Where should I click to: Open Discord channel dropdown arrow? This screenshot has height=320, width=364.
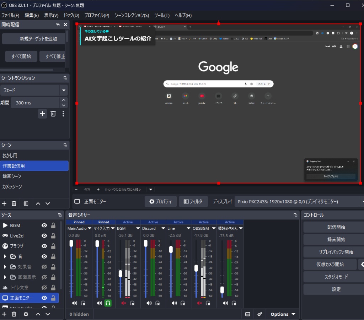point(163,228)
